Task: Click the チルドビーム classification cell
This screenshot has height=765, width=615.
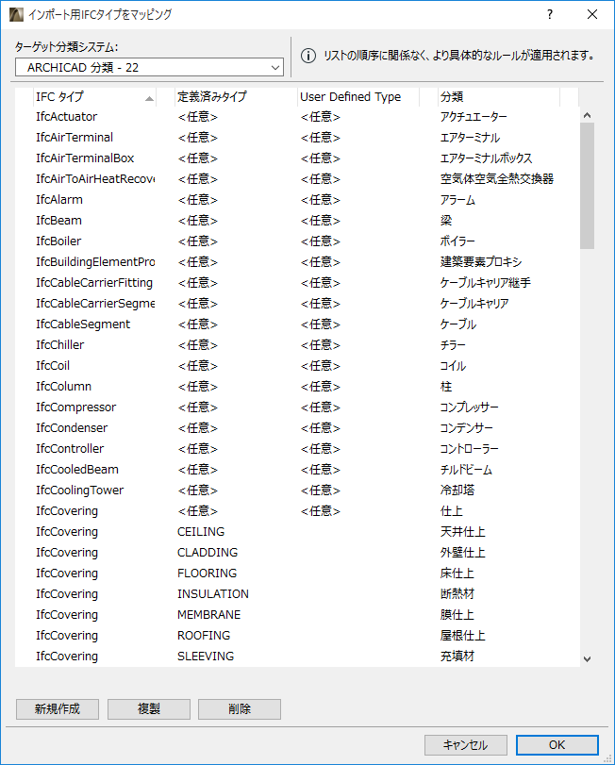Action: click(466, 470)
